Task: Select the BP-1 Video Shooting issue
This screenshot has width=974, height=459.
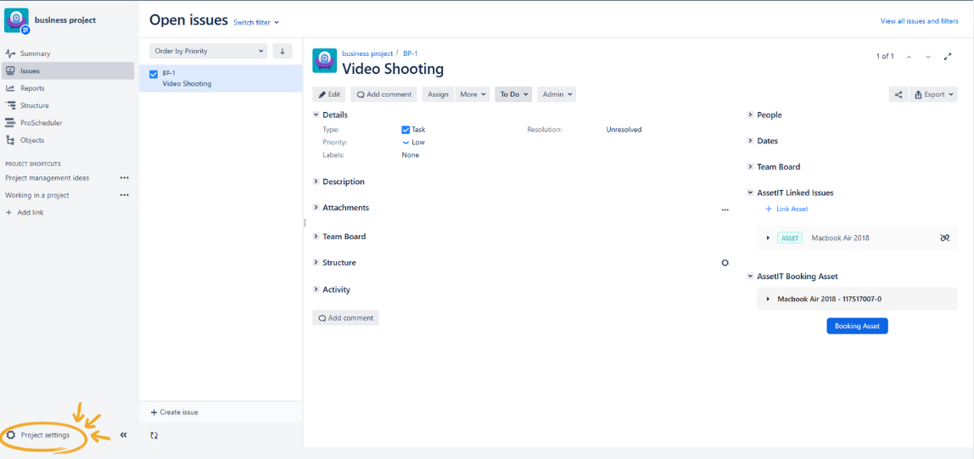Action: tap(221, 79)
